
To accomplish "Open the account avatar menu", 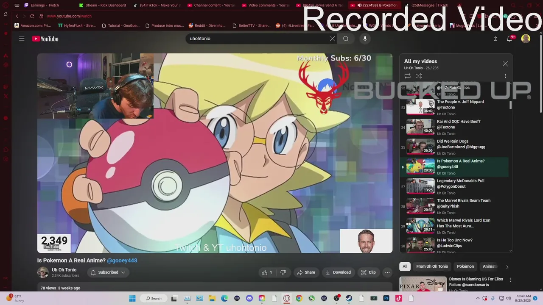I will (x=526, y=39).
